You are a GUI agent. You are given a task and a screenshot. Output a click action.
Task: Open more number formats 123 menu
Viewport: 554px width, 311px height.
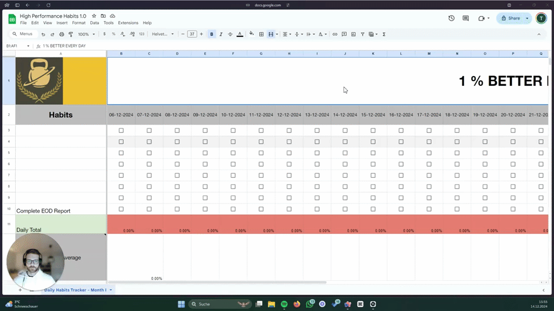click(142, 34)
